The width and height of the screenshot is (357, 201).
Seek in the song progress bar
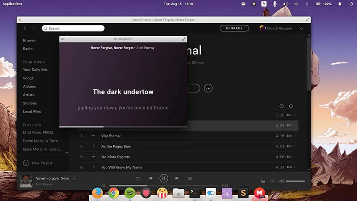pyautogui.click(x=163, y=186)
